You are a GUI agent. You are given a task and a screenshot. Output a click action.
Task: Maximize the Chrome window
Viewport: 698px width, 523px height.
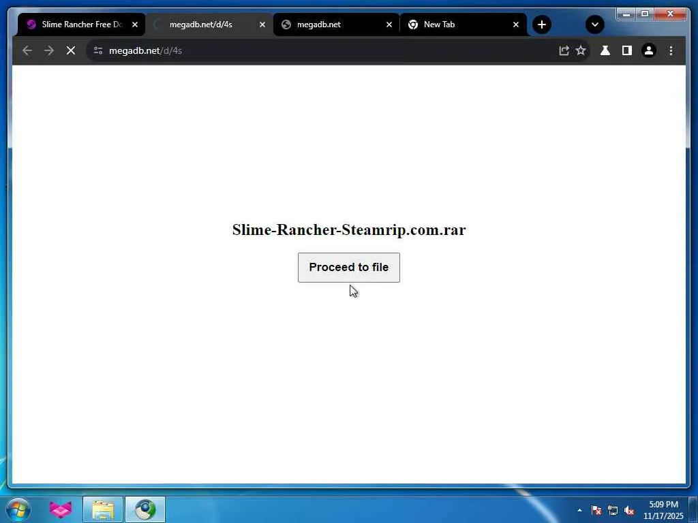pyautogui.click(x=644, y=14)
